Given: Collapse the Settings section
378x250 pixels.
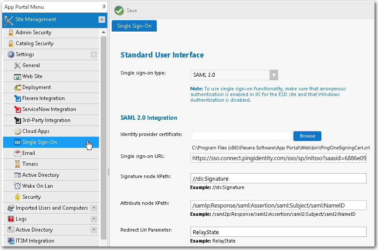Looking at the screenshot, I should coord(94,54).
